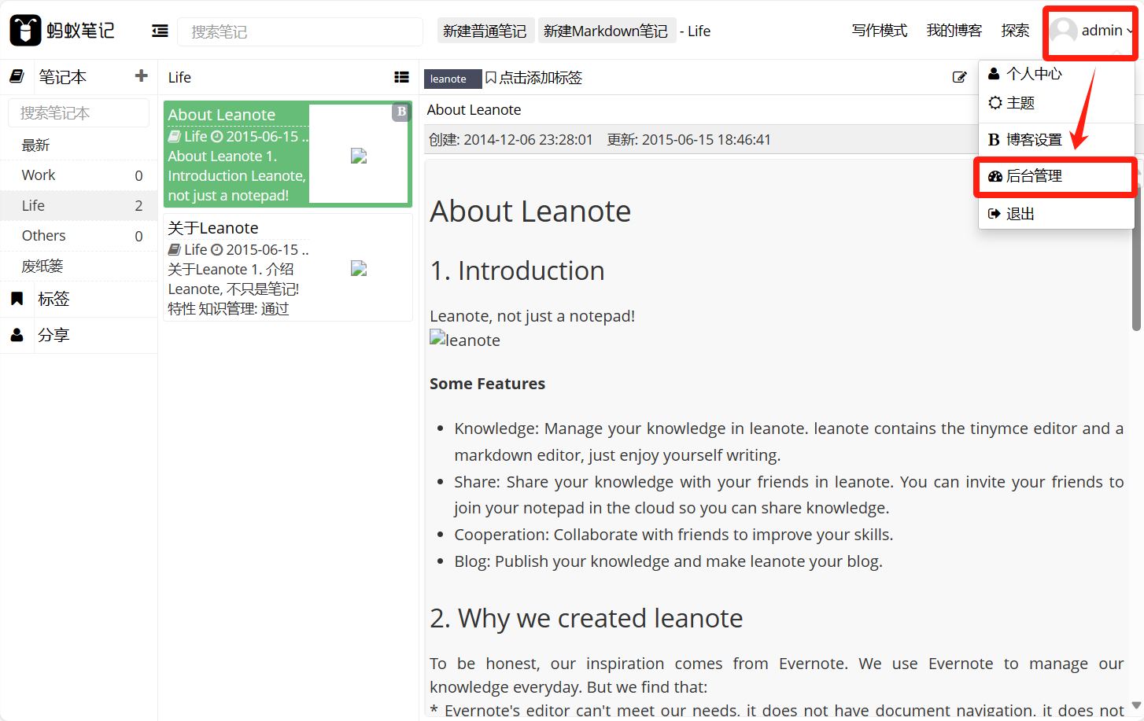Click the bookmark icon to add tag
Screen dimensions: 1144x721
(491, 78)
